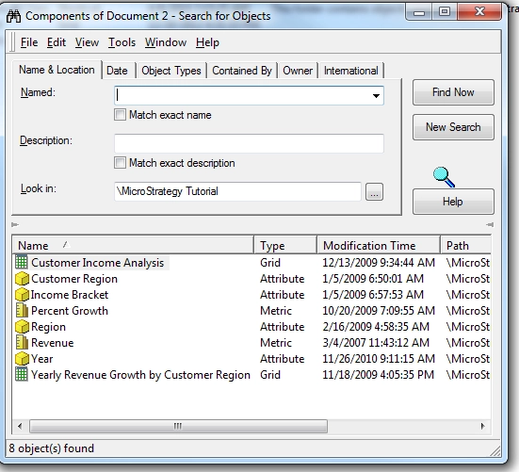Switch to the Object Types tab

pos(171,71)
